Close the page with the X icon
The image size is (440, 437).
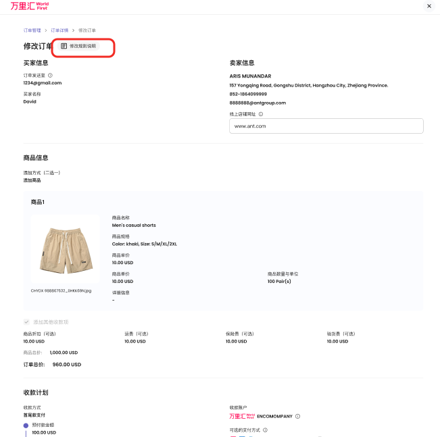tap(429, 6)
